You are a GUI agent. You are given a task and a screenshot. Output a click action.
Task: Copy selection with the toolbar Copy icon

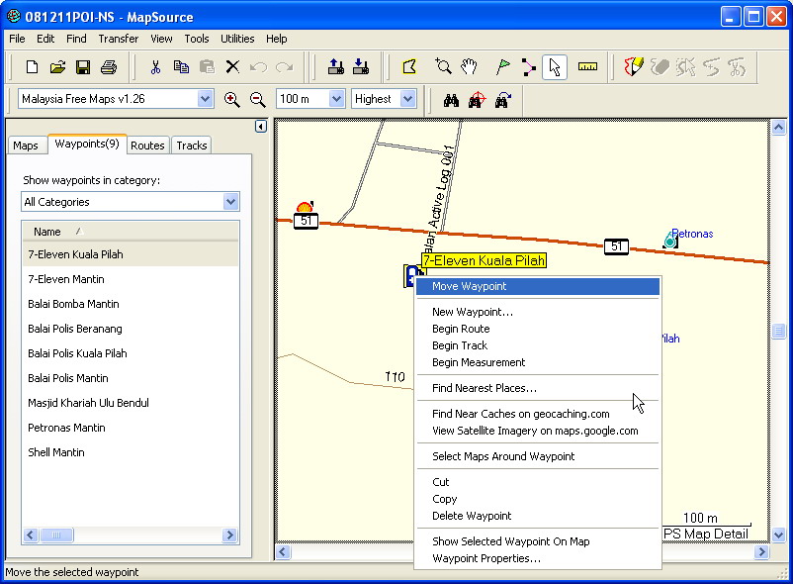181,66
